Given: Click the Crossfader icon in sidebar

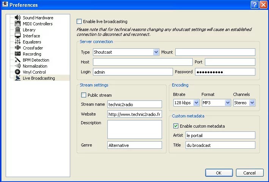Looking at the screenshot, I should [x=17, y=48].
